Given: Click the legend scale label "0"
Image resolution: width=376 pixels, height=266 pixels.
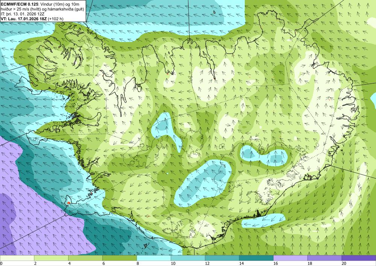Looking at the screenshot, I should click(1, 264).
